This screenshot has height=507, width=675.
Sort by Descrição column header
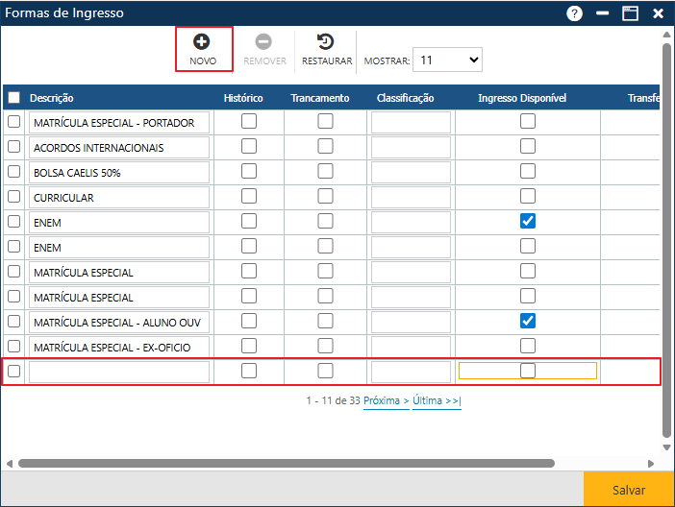click(x=51, y=98)
